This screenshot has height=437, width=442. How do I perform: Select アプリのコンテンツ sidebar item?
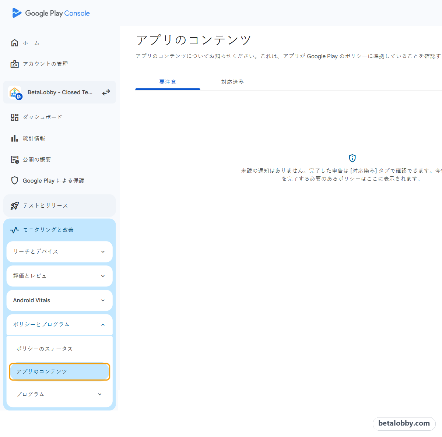[x=60, y=372]
